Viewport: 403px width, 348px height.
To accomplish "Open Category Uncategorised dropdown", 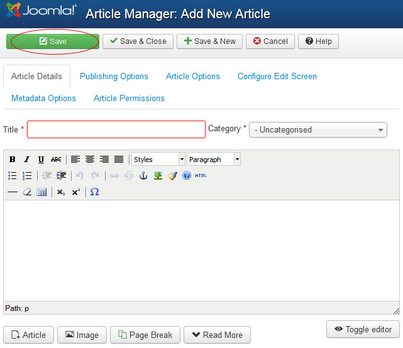I will (x=318, y=130).
